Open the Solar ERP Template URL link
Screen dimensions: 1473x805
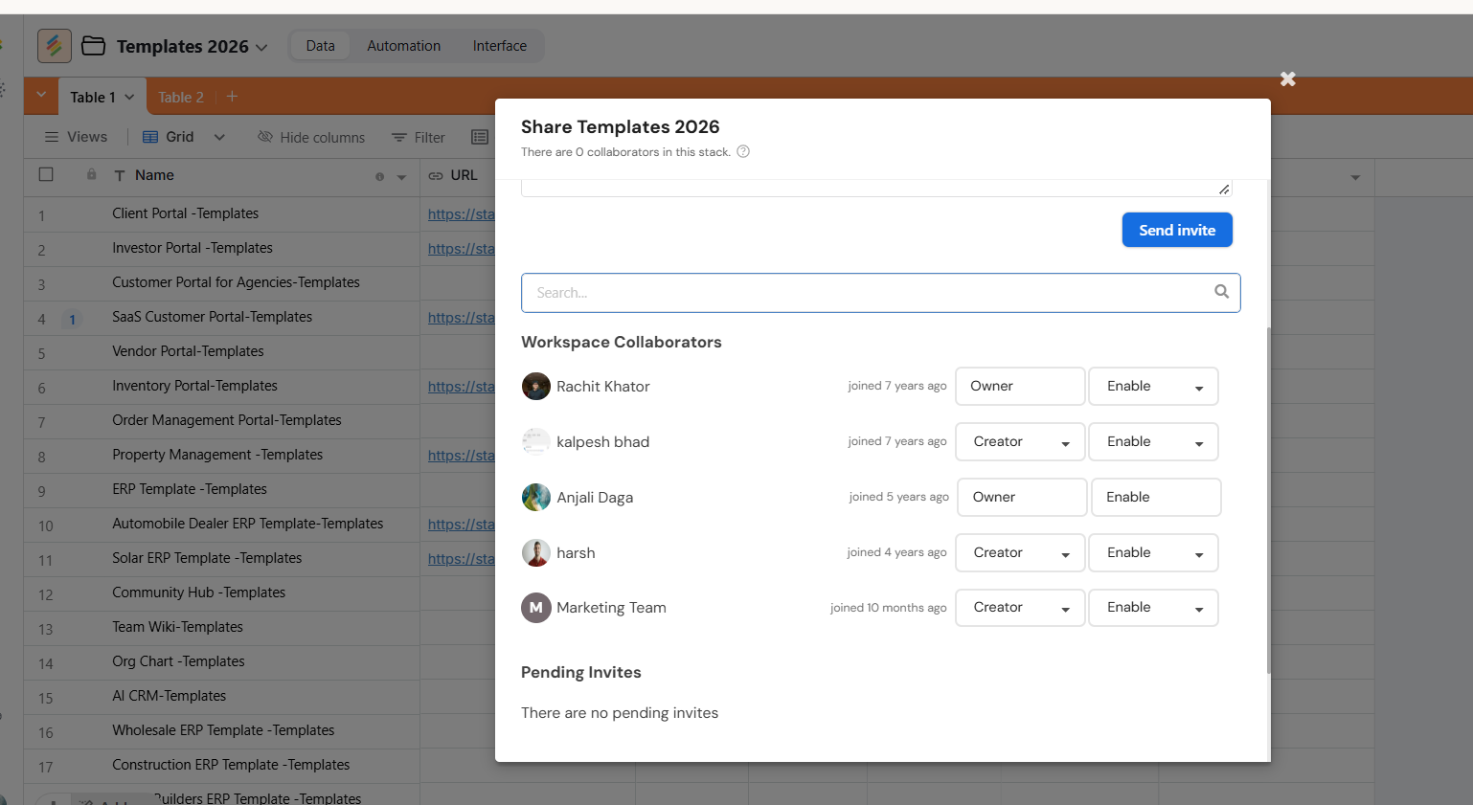click(462, 559)
